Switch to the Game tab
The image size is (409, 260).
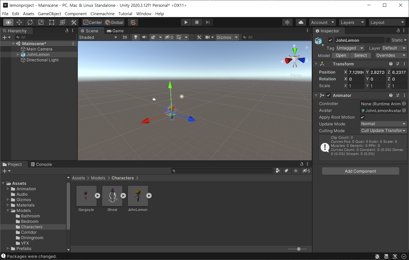(x=115, y=31)
